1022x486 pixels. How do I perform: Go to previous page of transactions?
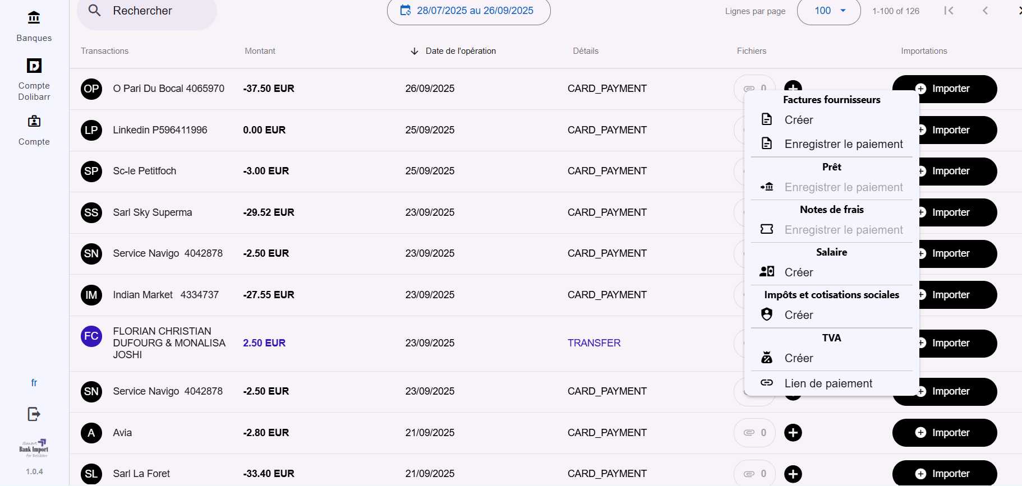point(985,11)
